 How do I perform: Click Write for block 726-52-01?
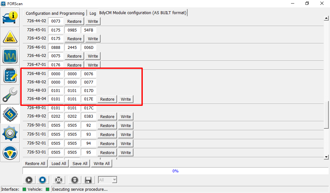(x=126, y=144)
